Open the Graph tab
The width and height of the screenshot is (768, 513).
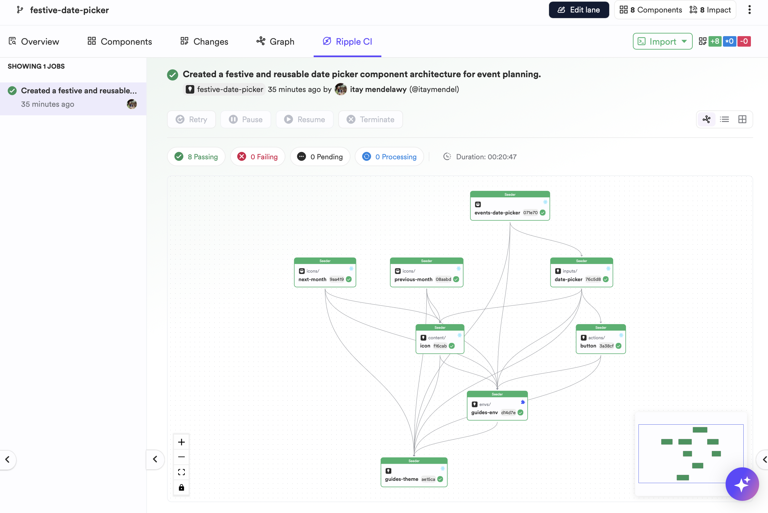(276, 41)
